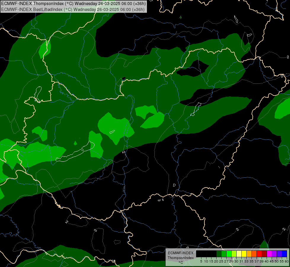The image size is (290, 267).
Task: Select the bright green 27–29 legend swatch
Action: 229,254
